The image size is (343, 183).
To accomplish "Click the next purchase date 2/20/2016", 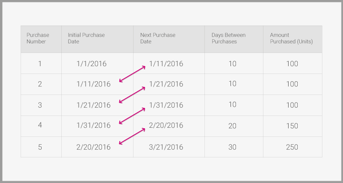I will pos(166,125).
